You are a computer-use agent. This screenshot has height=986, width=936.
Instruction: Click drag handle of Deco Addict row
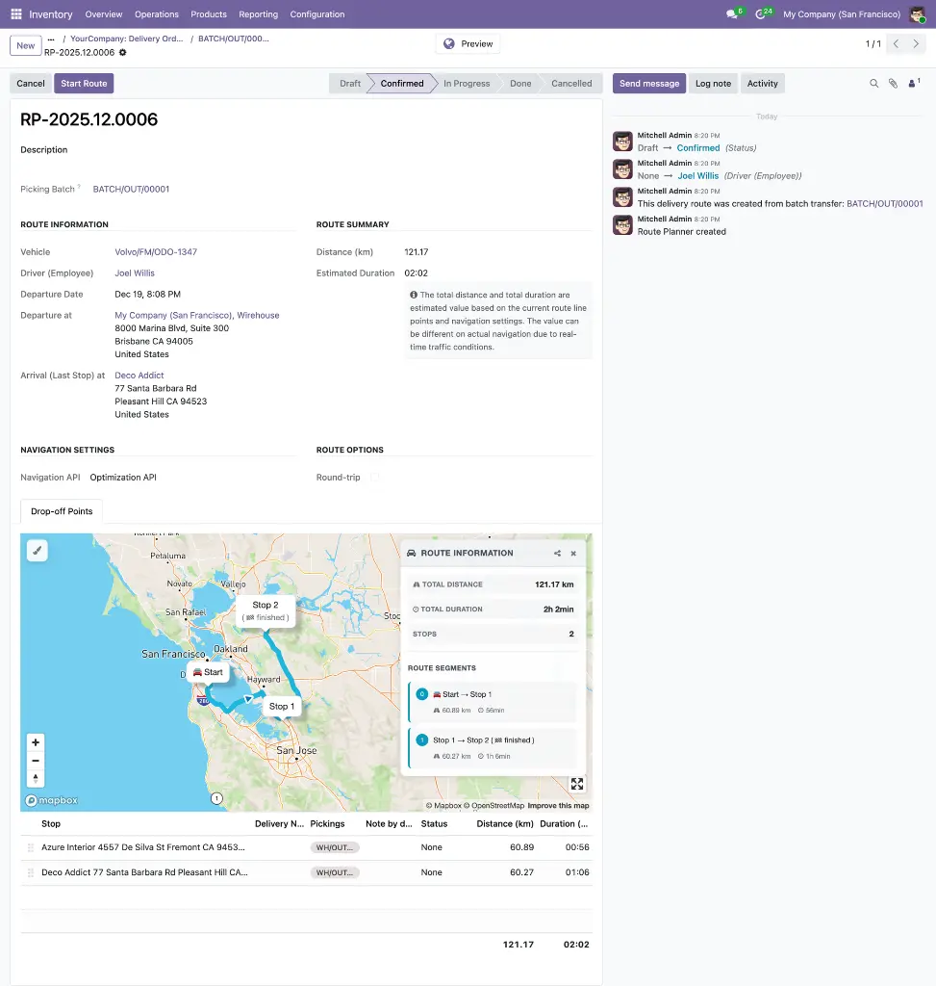point(31,872)
